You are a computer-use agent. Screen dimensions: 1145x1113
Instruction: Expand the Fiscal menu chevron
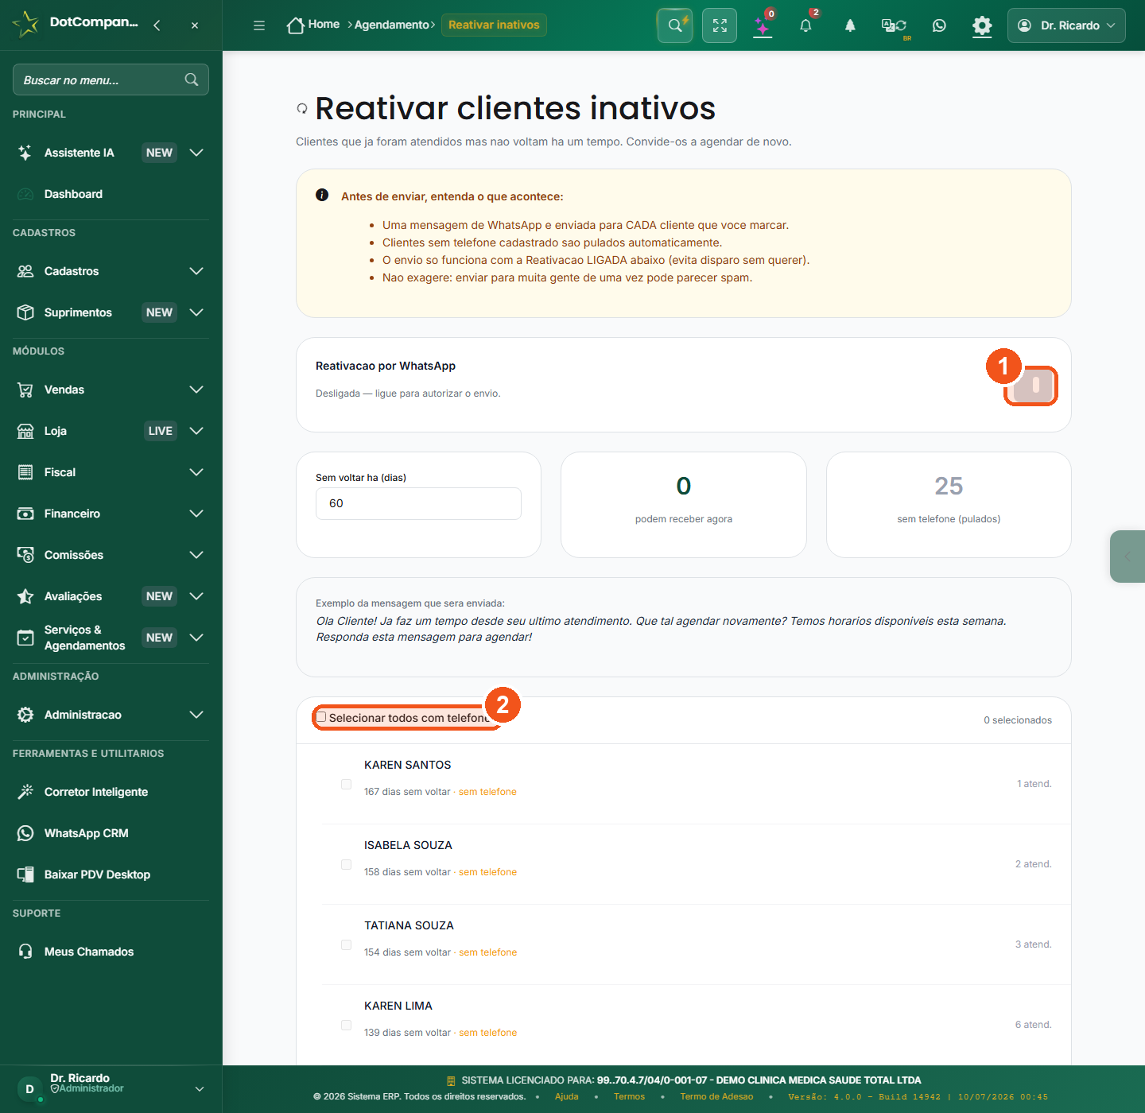(x=196, y=472)
